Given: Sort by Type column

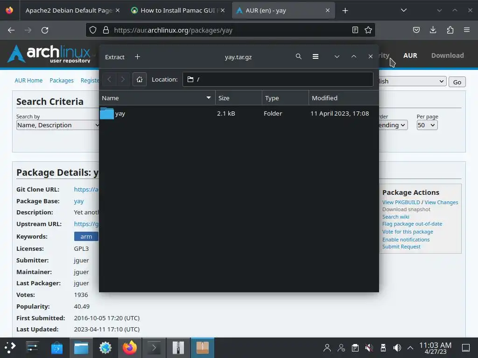Looking at the screenshot, I should pyautogui.click(x=285, y=98).
